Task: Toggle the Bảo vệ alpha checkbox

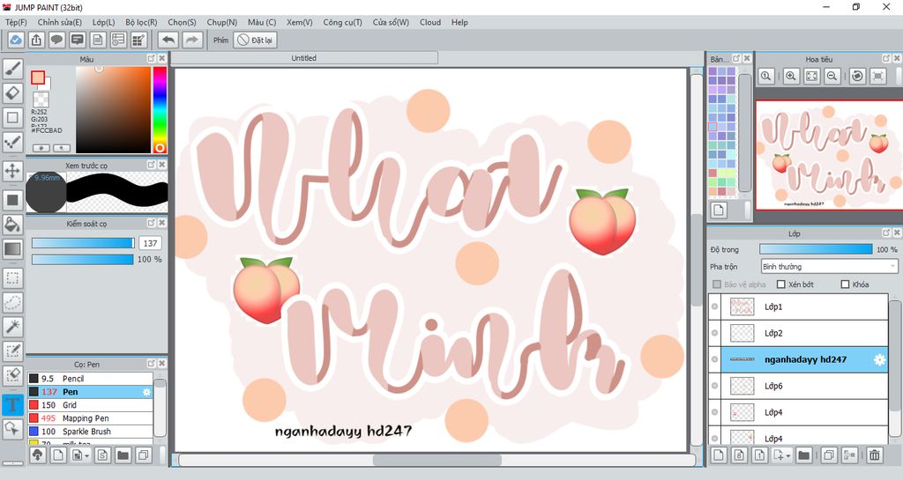Action: tap(717, 284)
